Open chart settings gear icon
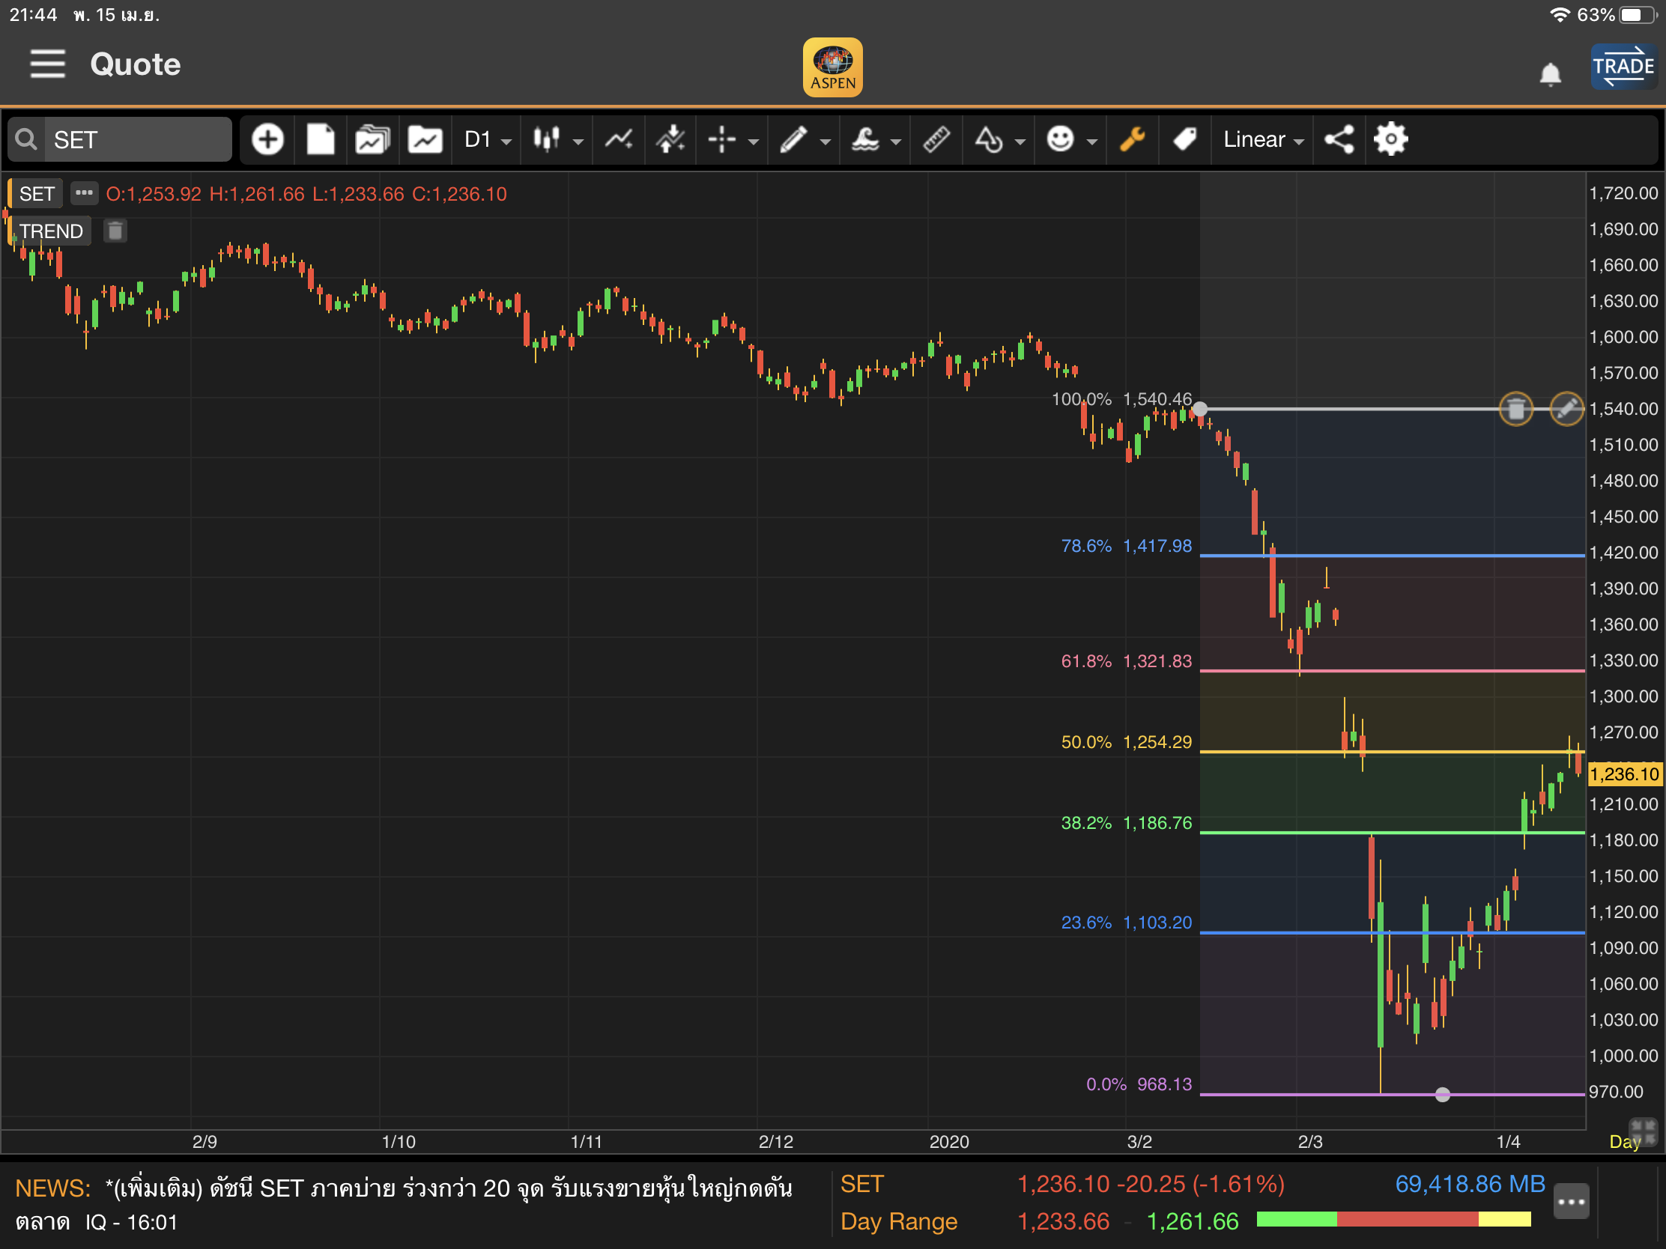 pyautogui.click(x=1390, y=140)
